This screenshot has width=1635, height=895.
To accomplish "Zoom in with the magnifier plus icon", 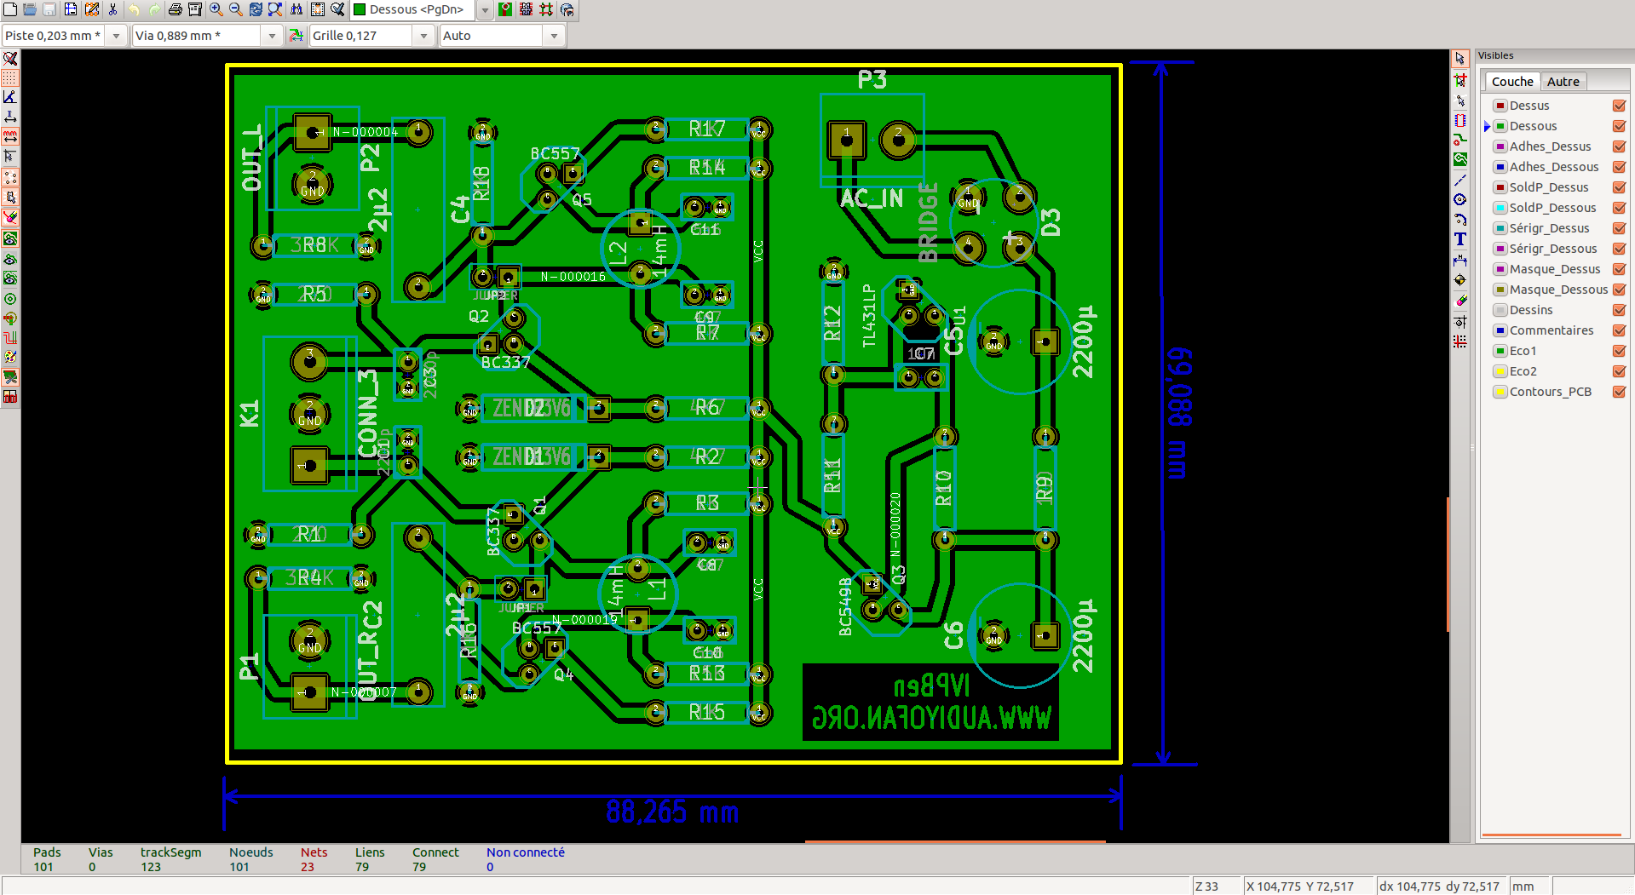I will [x=216, y=9].
